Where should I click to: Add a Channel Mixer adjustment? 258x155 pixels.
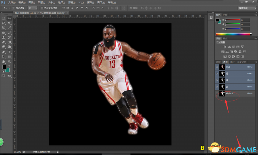click(x=240, y=52)
